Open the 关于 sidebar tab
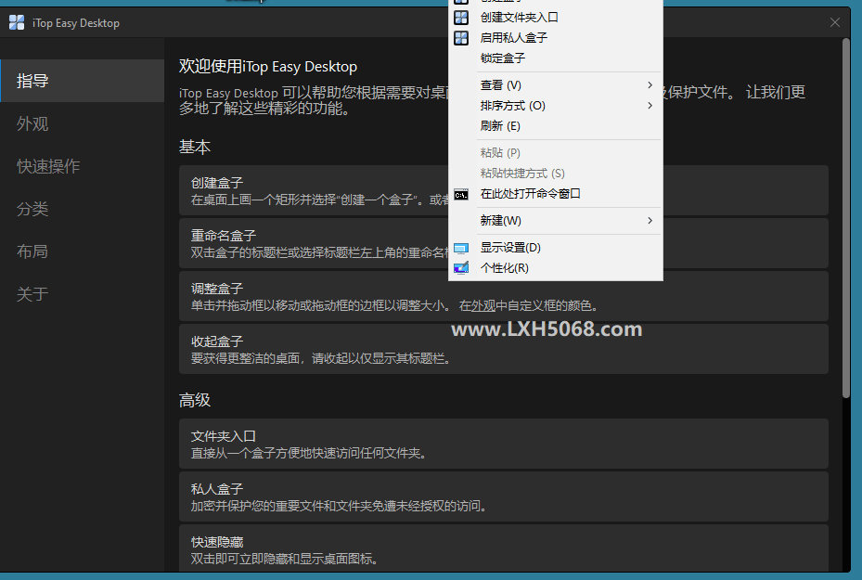The width and height of the screenshot is (862, 580). (83, 294)
